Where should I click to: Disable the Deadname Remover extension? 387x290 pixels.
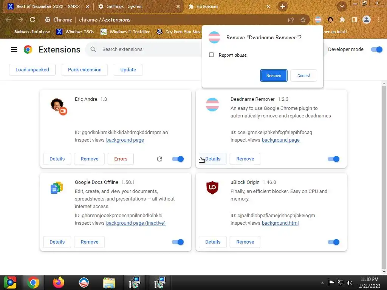334,159
